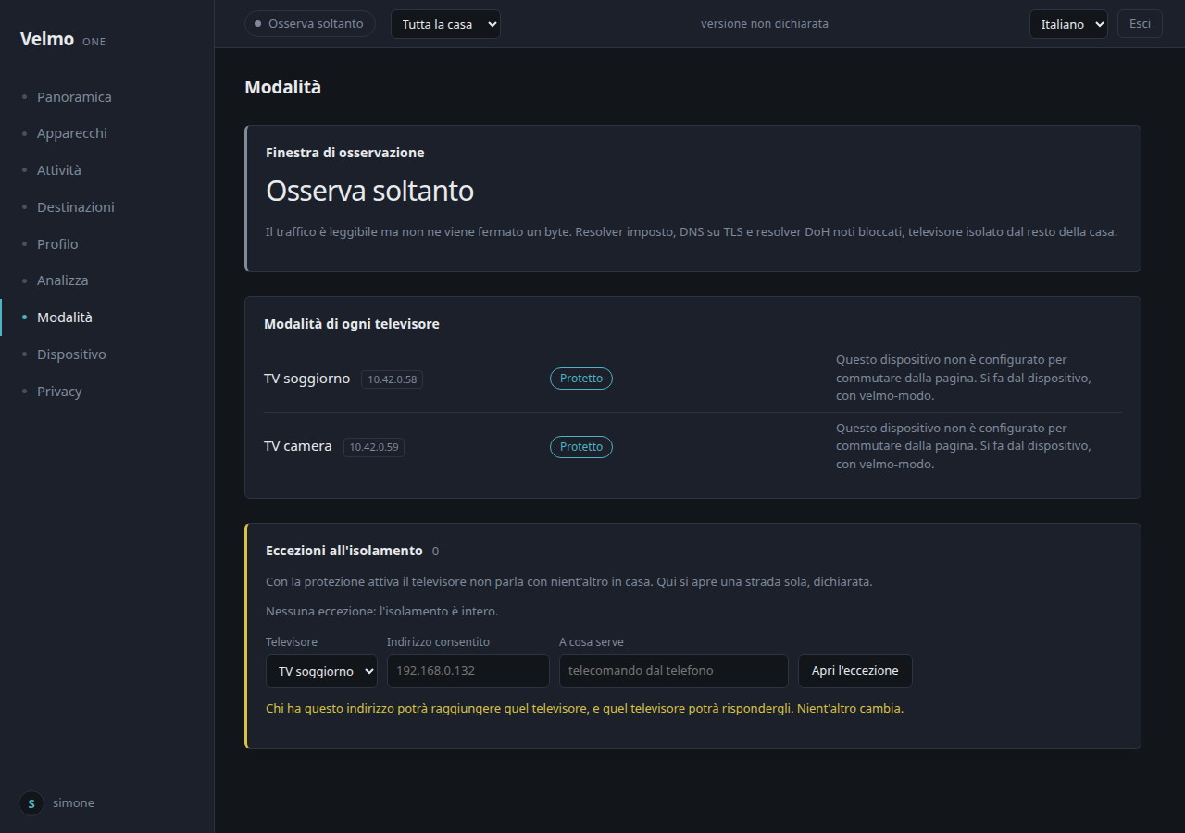
Task: Click the 10.42.0.59 address tag
Action: pos(374,447)
